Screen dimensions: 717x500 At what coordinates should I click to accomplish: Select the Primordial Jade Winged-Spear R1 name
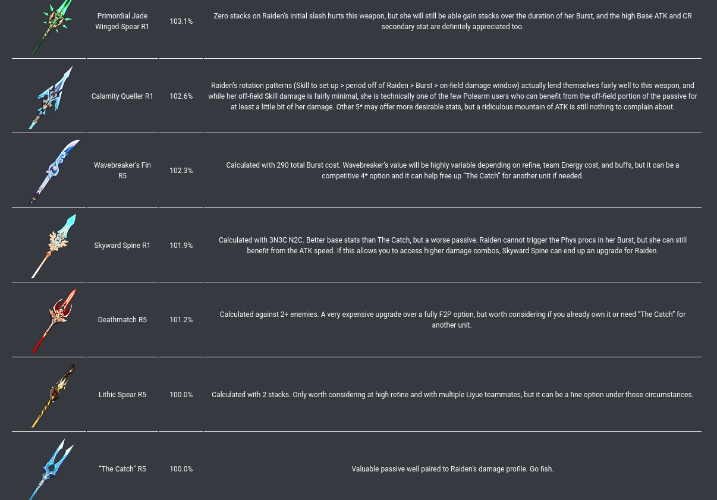[122, 21]
